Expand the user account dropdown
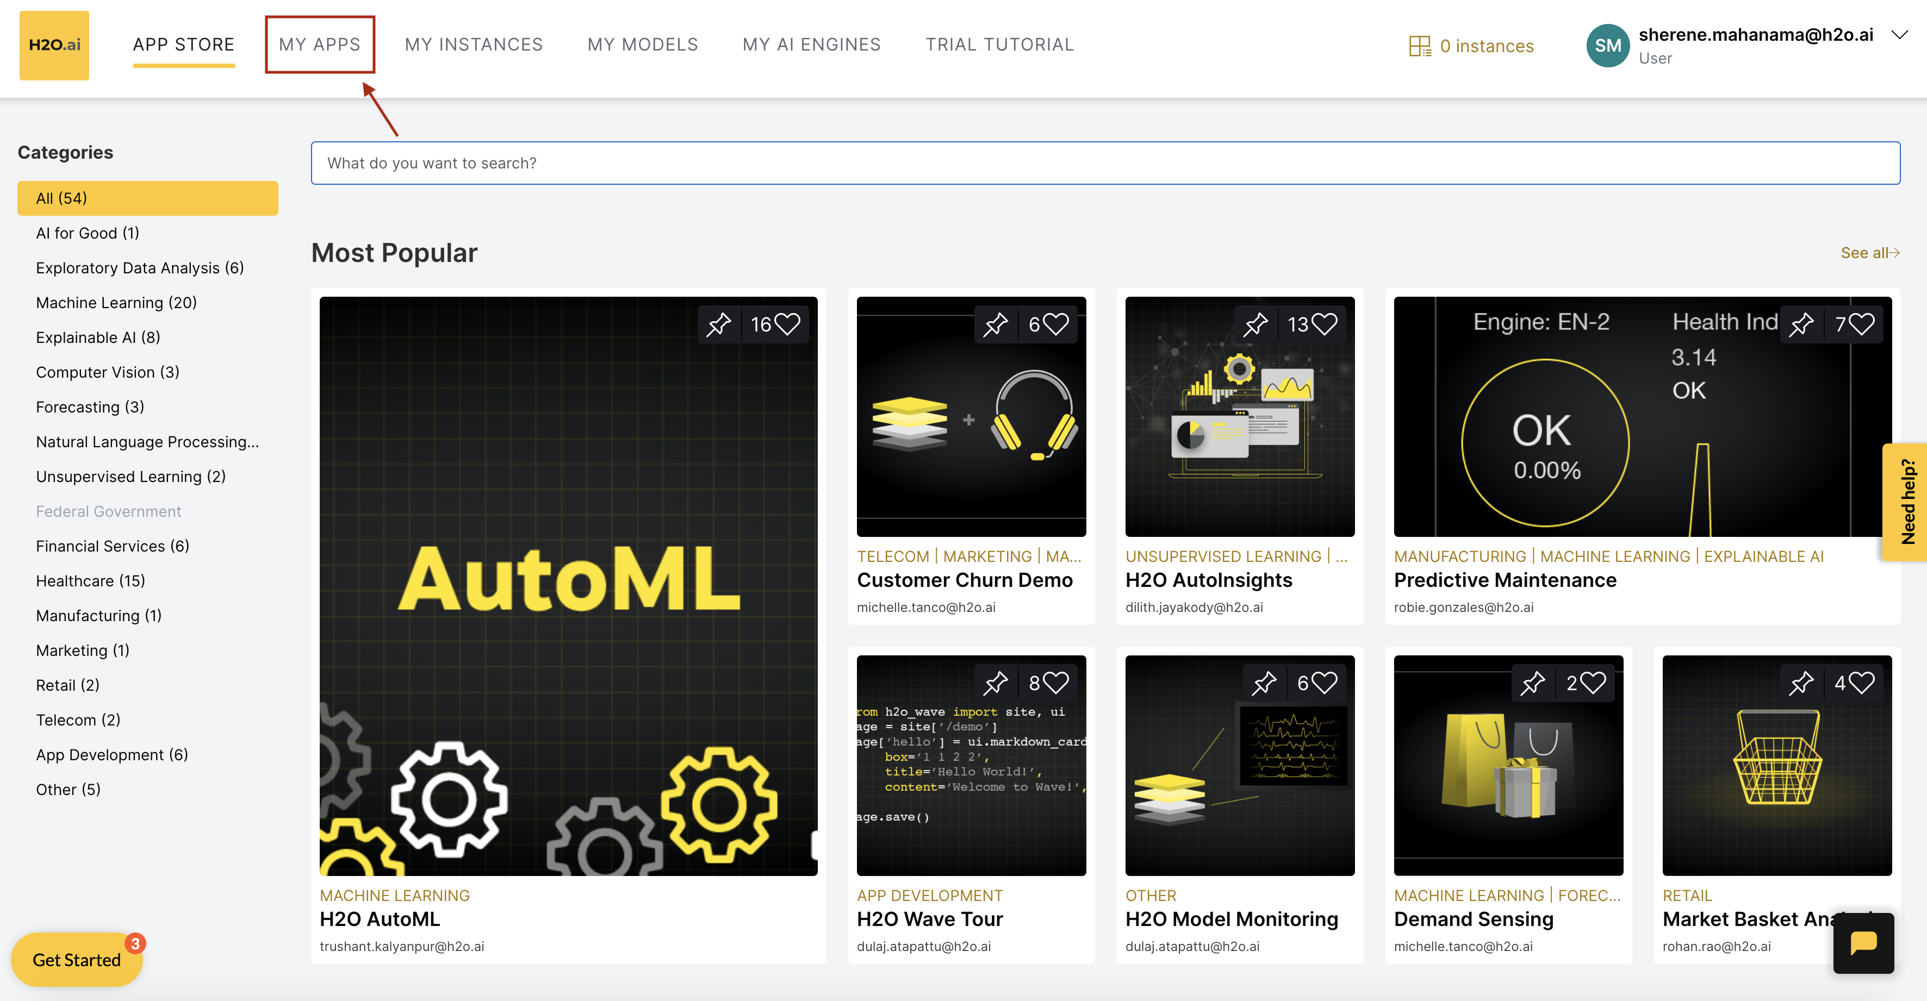The width and height of the screenshot is (1927, 1001). 1899,34
